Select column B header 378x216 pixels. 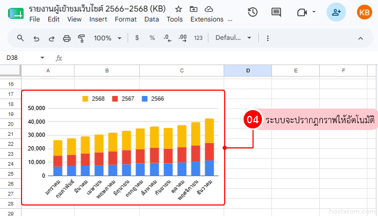107,71
